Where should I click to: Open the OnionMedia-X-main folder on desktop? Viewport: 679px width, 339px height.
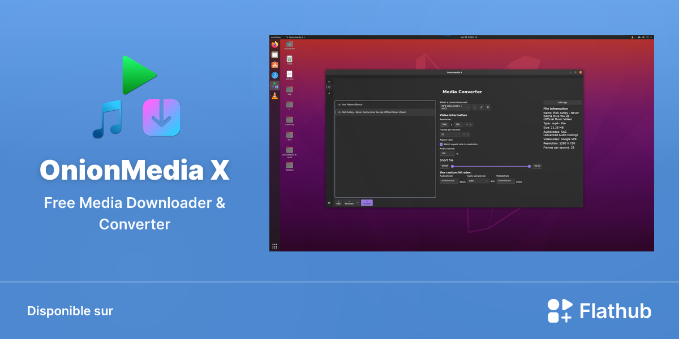coord(290,151)
